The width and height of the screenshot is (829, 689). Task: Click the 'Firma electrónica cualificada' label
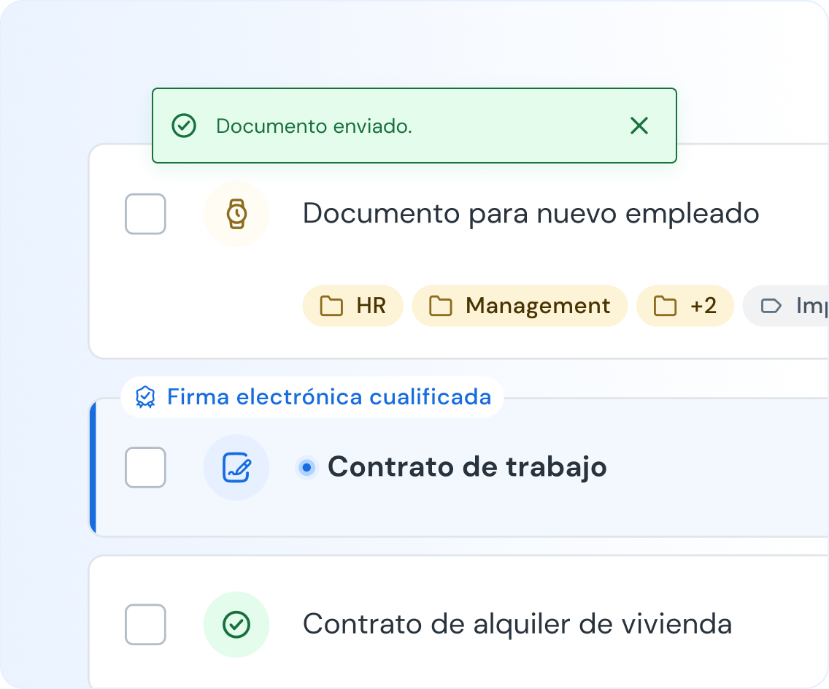pos(329,397)
